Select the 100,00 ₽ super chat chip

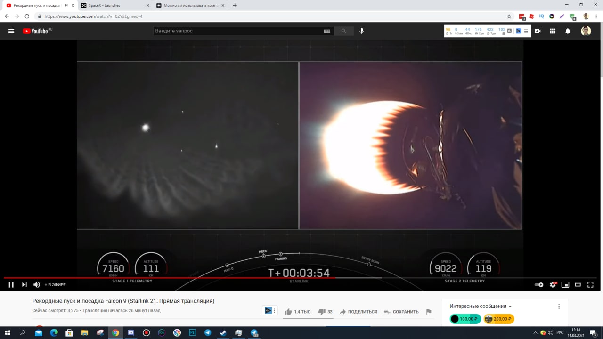pyautogui.click(x=465, y=319)
